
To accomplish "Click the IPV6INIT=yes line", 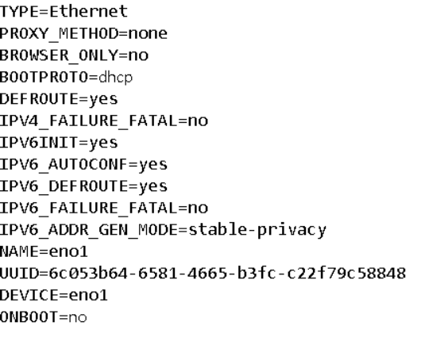I will pos(59,143).
